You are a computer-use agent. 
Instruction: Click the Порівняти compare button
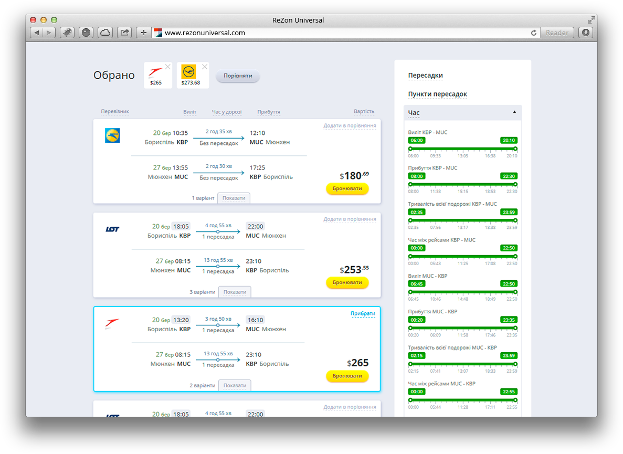click(238, 76)
